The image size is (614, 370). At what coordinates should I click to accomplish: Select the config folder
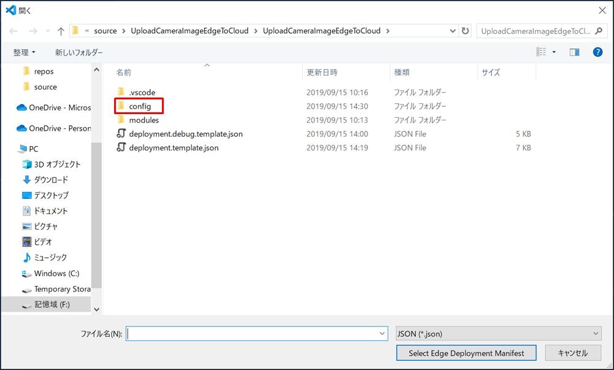[x=140, y=106]
